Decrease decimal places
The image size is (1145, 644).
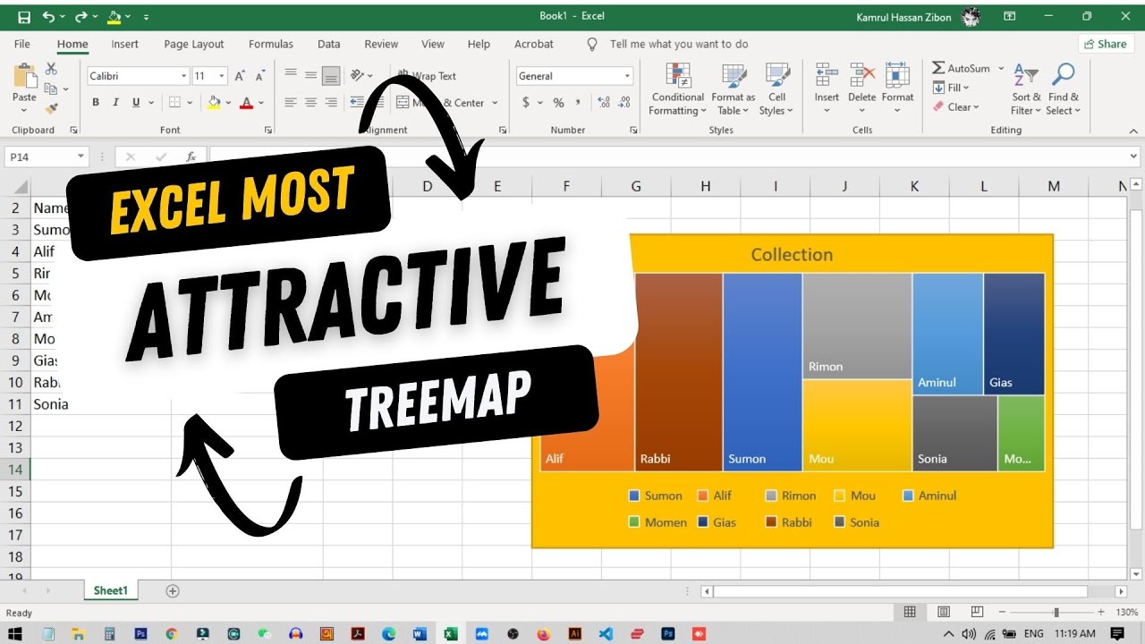coord(624,103)
